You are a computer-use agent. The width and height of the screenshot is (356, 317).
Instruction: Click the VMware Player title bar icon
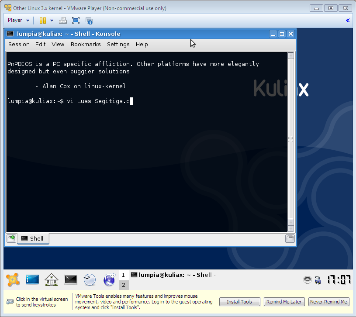click(8, 8)
